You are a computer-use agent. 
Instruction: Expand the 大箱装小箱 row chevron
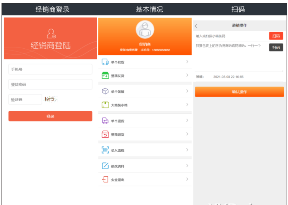click(x=187, y=105)
